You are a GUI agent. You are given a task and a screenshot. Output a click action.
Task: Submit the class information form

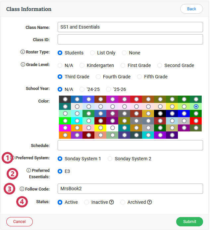click(189, 221)
